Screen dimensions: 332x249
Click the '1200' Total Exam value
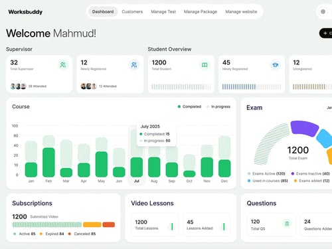pos(298,150)
